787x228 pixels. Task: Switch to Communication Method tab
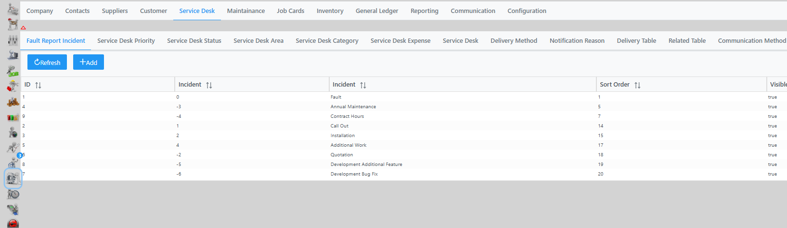point(752,40)
